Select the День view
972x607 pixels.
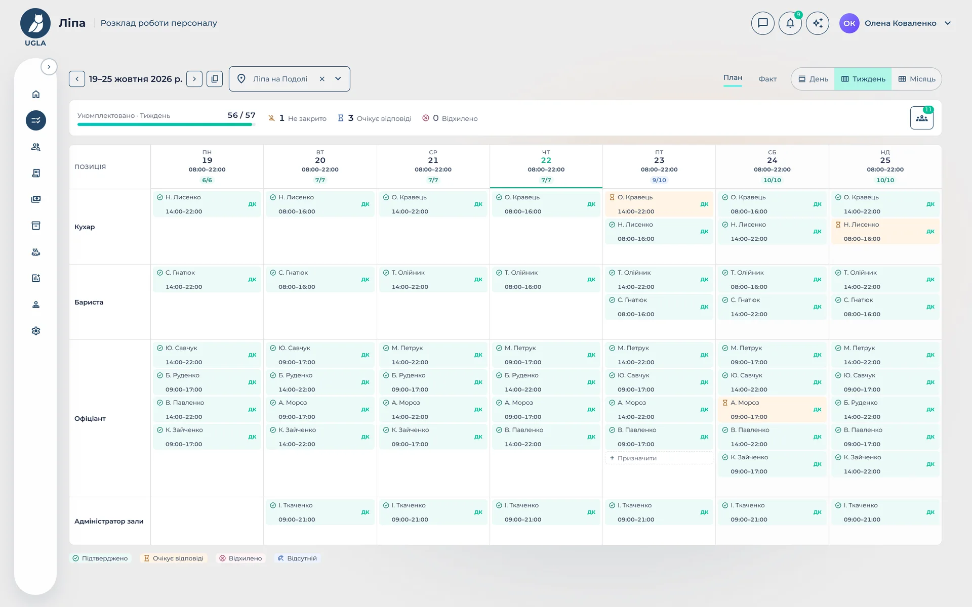(x=813, y=79)
